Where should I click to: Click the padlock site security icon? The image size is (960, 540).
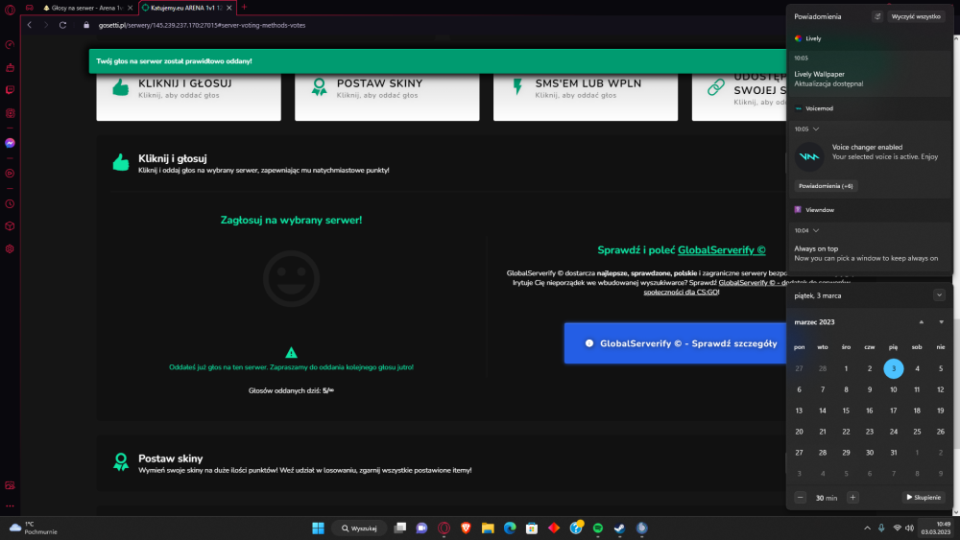click(x=86, y=25)
